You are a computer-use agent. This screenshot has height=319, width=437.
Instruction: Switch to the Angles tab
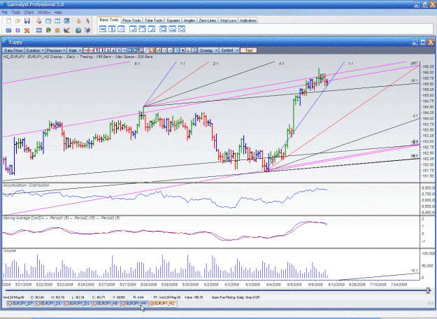click(x=189, y=20)
